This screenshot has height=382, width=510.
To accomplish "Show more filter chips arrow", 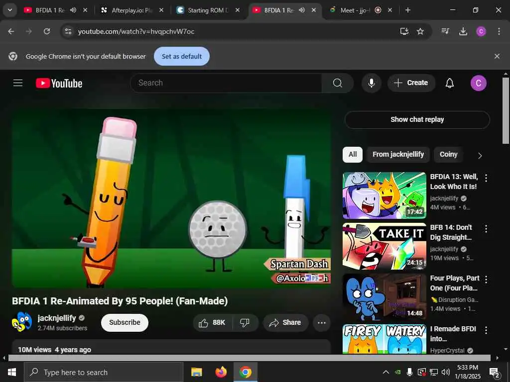I will coord(480,156).
